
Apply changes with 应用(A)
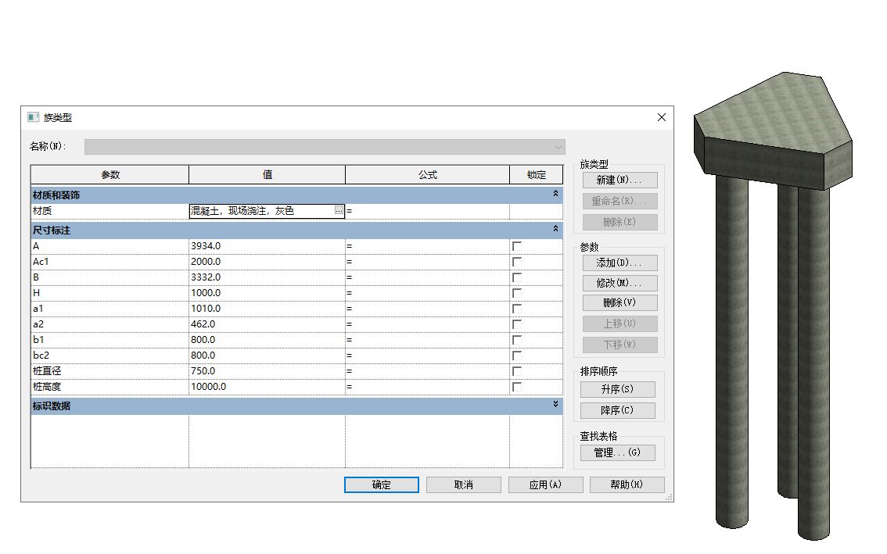point(545,484)
